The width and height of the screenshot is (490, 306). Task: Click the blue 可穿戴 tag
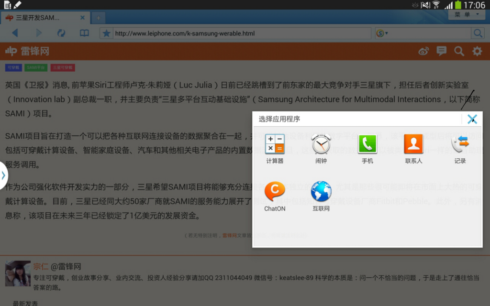13,67
